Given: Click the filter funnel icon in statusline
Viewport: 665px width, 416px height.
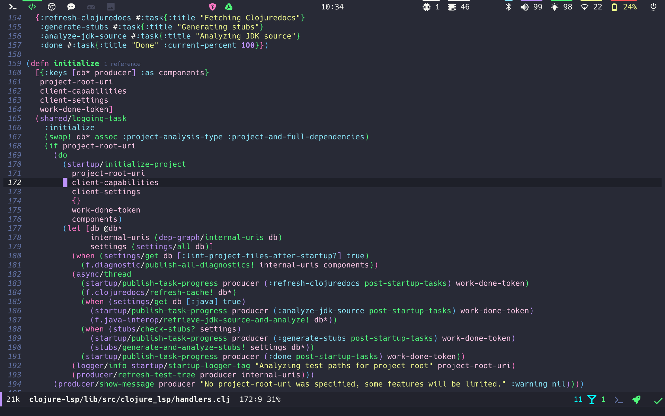Looking at the screenshot, I should (592, 400).
